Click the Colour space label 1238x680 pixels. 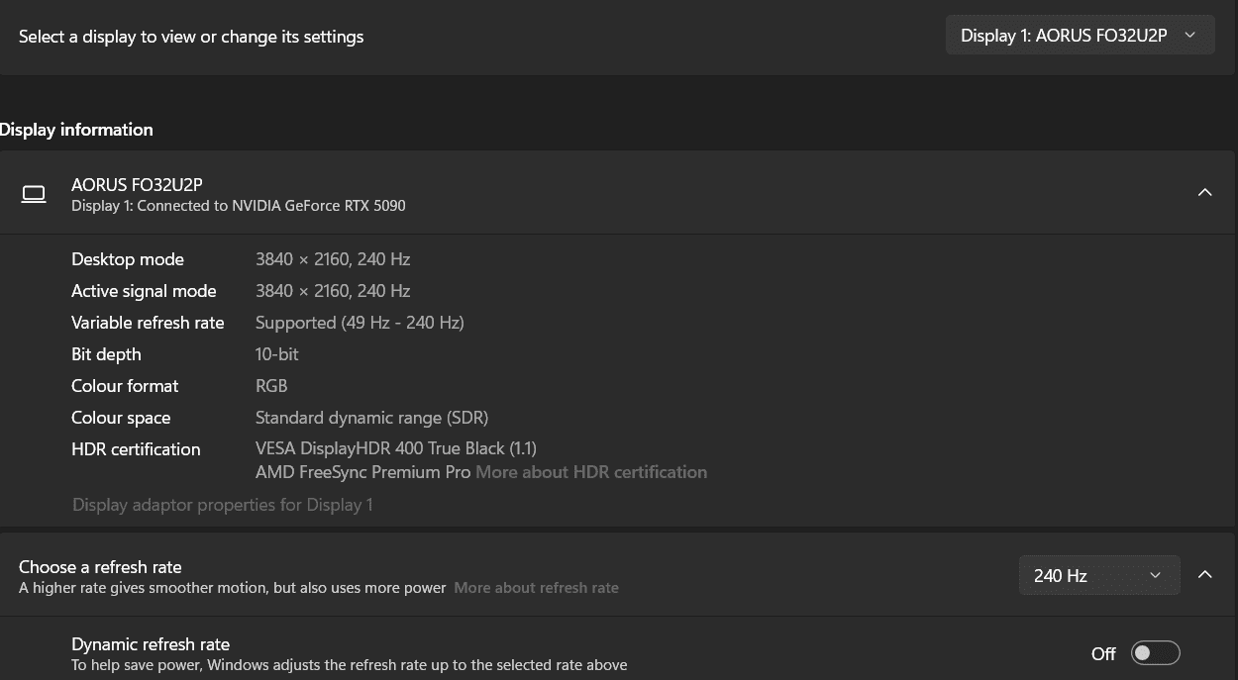(x=121, y=418)
